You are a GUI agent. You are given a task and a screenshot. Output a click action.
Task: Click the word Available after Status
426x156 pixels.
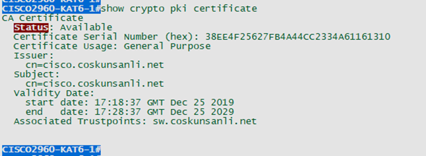pos(86,28)
